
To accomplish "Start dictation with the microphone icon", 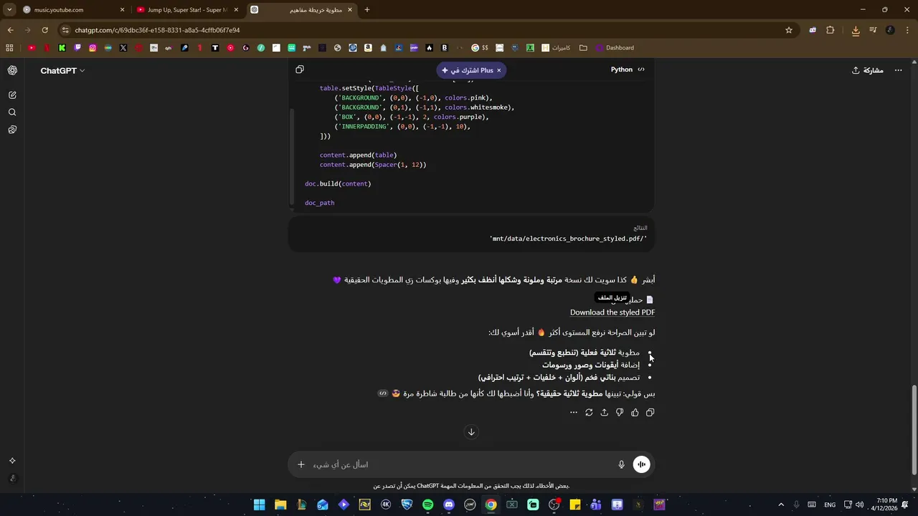I will click(x=621, y=464).
